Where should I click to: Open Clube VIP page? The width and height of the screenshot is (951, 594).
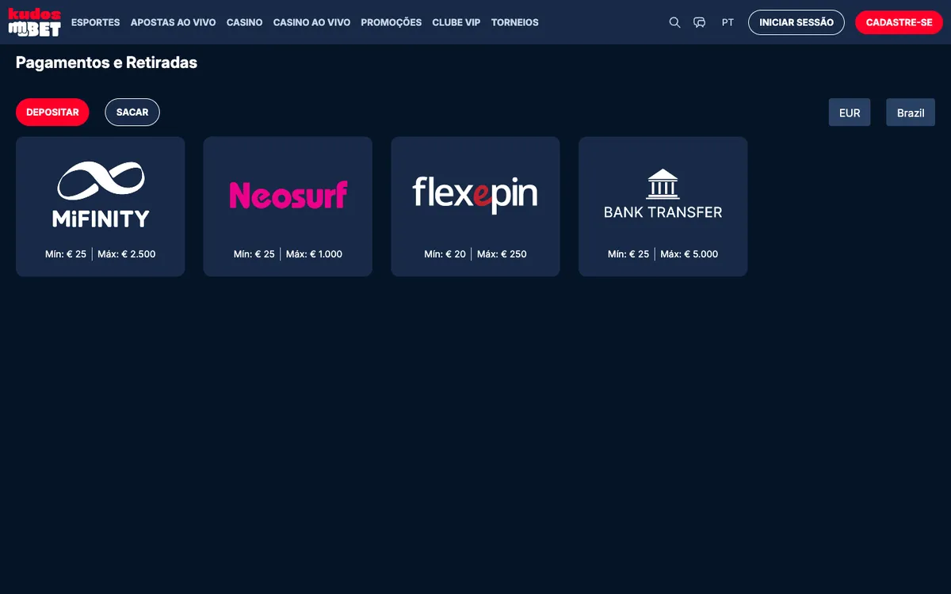(x=456, y=22)
